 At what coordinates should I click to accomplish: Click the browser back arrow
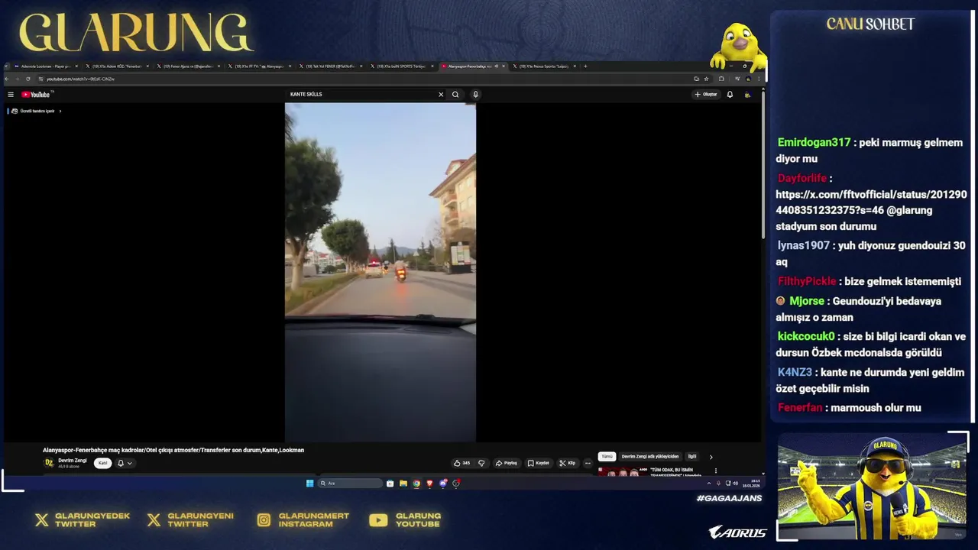7,79
